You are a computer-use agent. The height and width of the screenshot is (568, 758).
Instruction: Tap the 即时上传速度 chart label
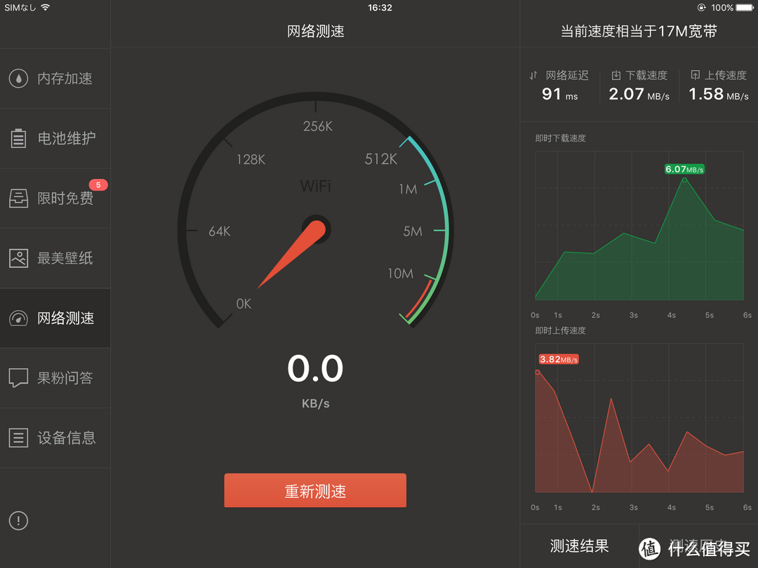560,330
